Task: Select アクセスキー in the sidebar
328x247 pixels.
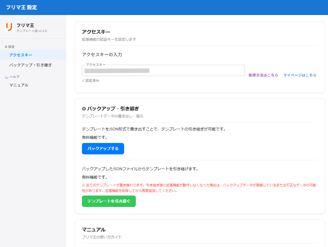Action: pos(21,55)
